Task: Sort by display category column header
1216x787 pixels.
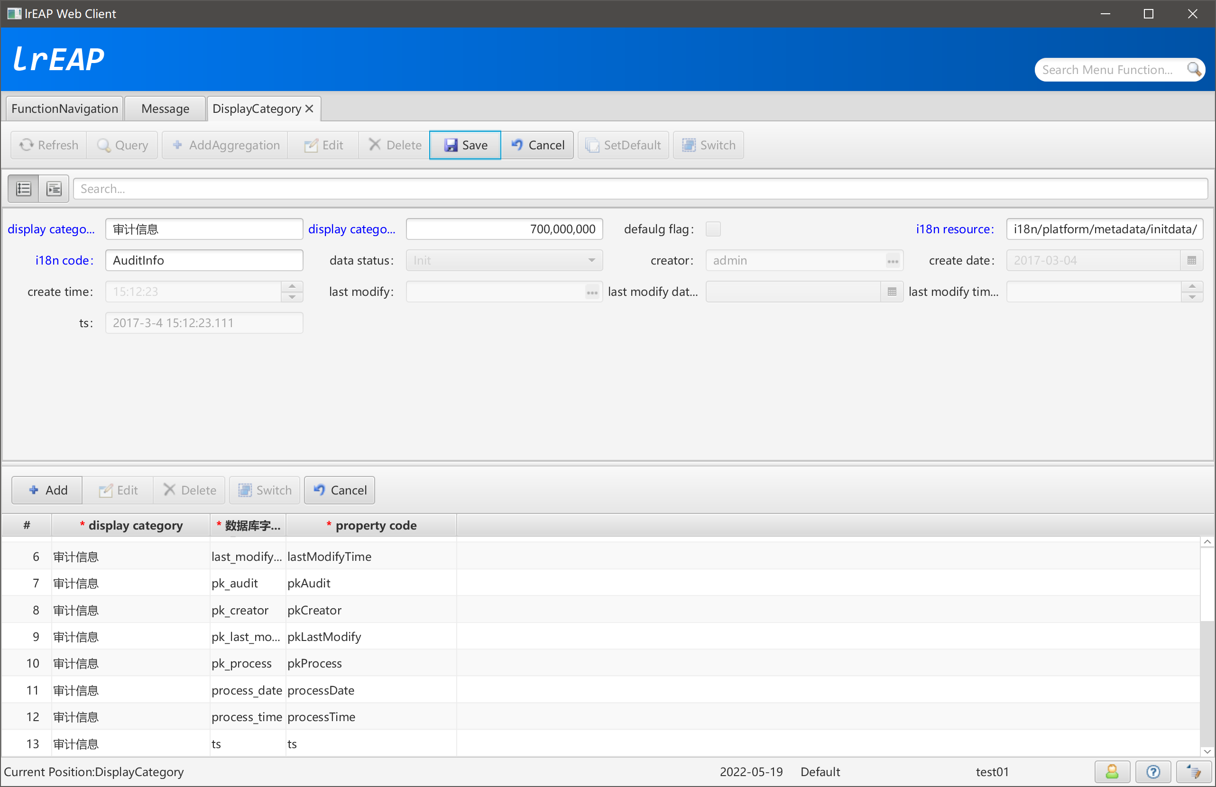Action: coord(131,525)
